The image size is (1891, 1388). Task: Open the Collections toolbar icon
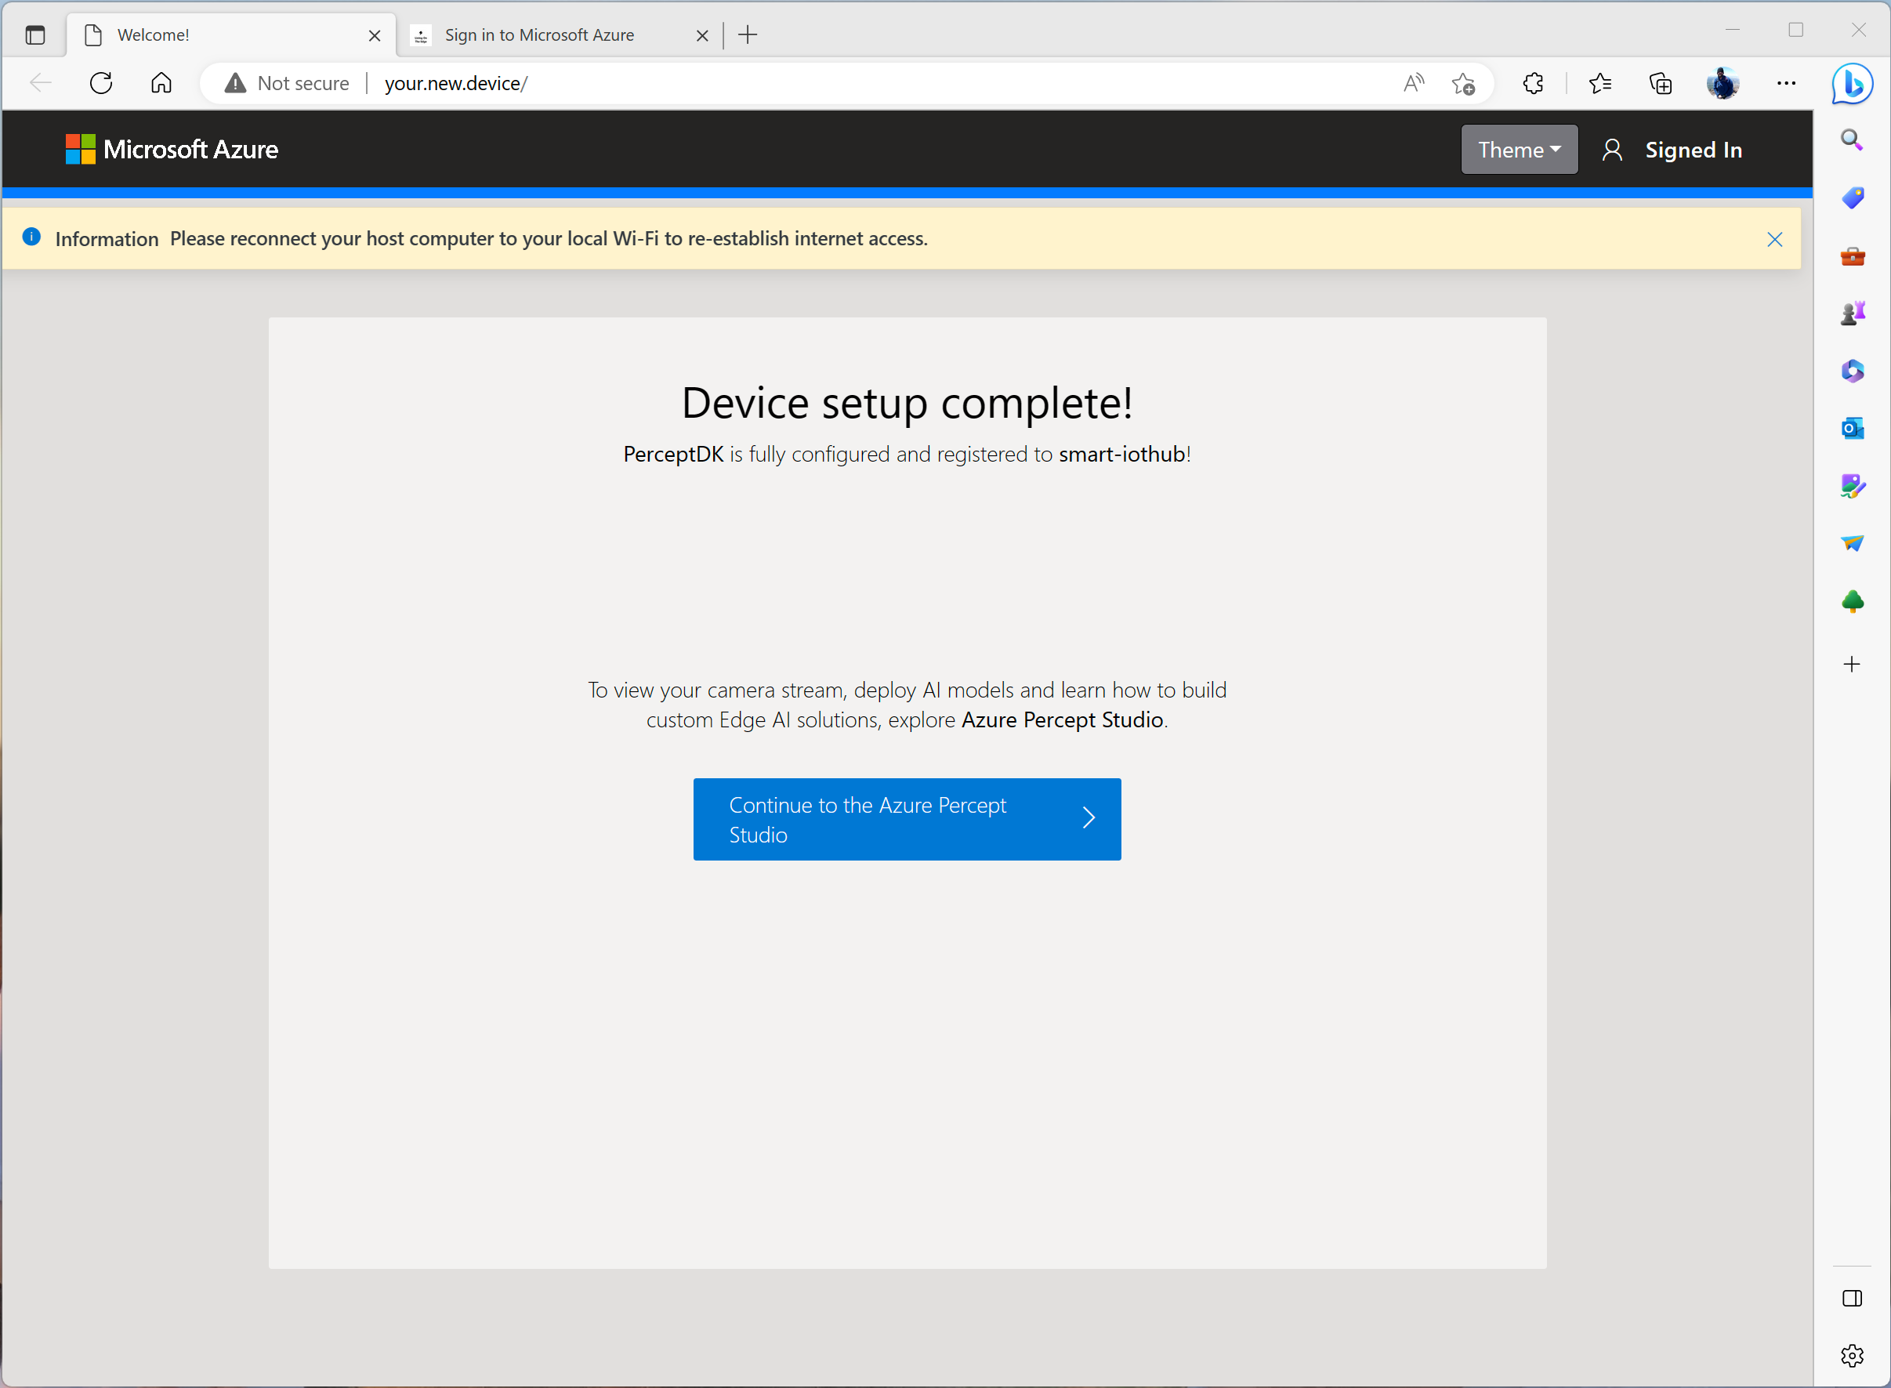click(1661, 83)
